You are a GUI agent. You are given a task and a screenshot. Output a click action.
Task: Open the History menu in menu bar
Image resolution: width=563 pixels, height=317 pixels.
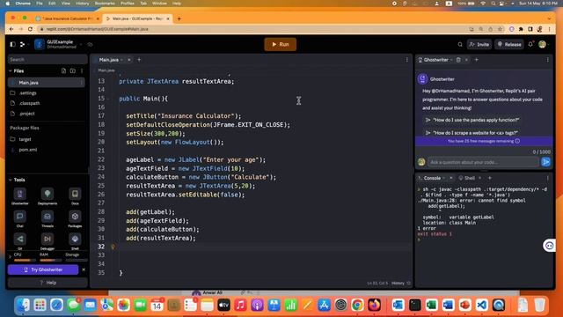[x=82, y=4]
